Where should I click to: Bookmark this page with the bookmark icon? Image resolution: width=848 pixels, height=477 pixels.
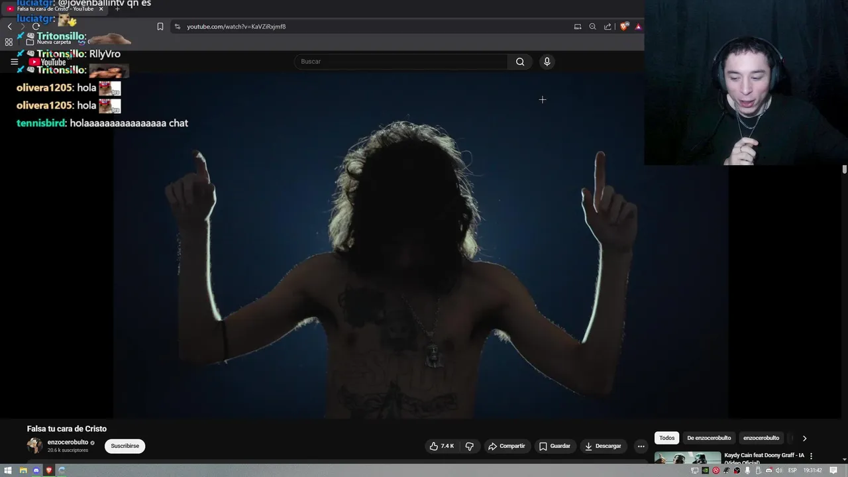point(160,26)
